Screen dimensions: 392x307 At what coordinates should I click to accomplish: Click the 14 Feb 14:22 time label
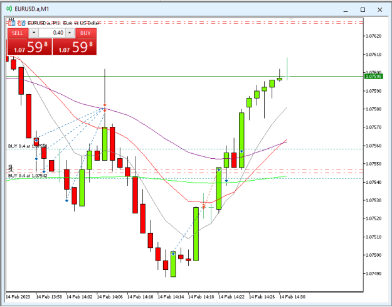tap(231, 297)
